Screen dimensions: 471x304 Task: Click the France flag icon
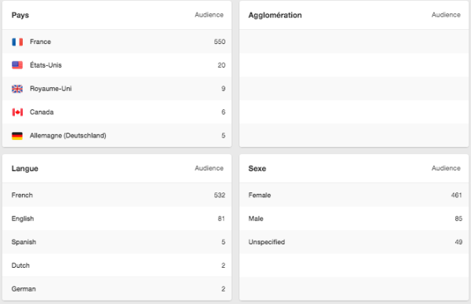[17, 42]
